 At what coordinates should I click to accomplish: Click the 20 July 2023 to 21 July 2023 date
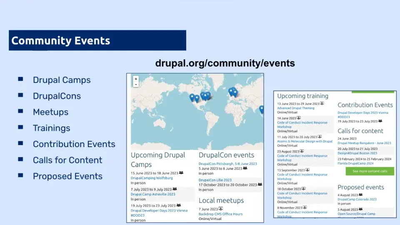357,149
